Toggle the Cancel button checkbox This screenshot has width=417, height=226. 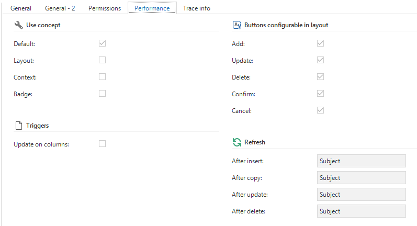[320, 110]
